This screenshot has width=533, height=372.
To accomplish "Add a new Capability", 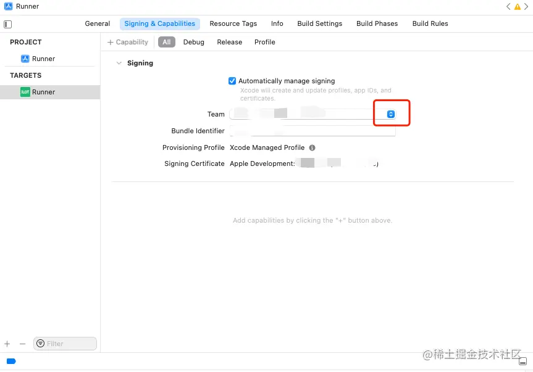I will point(128,42).
